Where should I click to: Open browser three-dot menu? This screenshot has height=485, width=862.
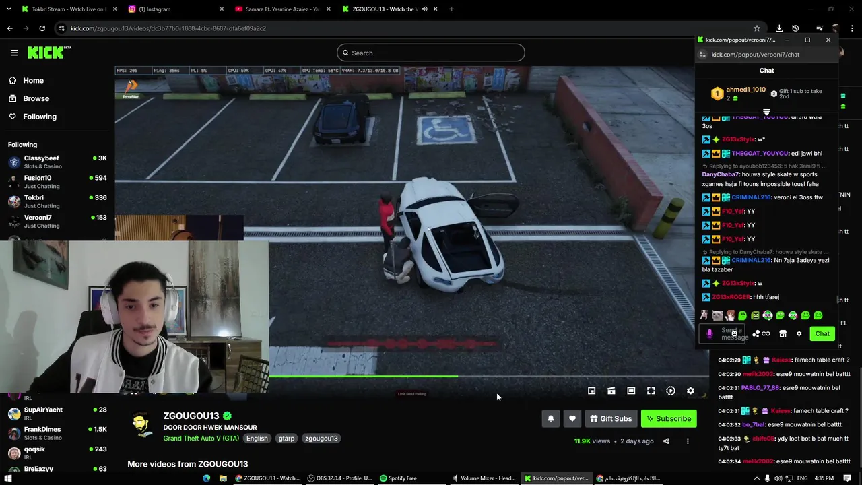(x=851, y=28)
